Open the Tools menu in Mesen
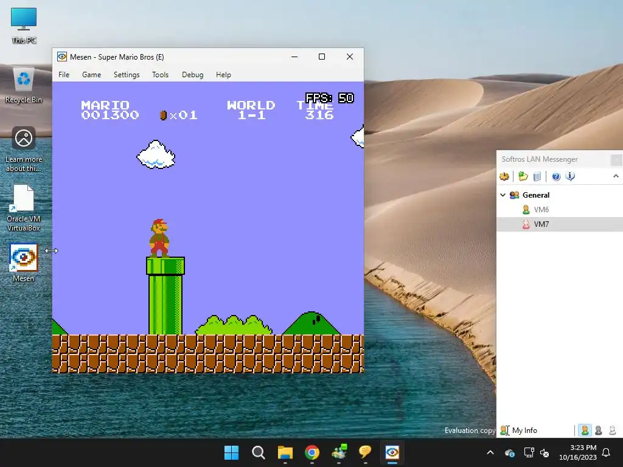 coord(160,75)
